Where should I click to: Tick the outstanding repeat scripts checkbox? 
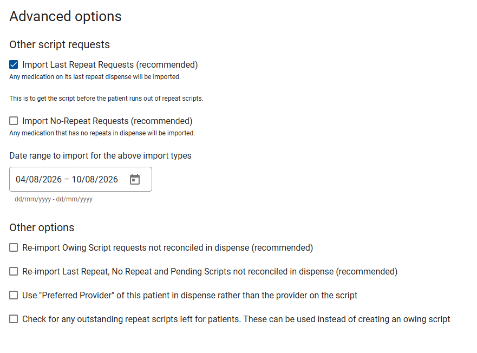click(x=14, y=318)
